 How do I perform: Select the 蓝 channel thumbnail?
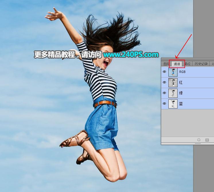coord(173,104)
